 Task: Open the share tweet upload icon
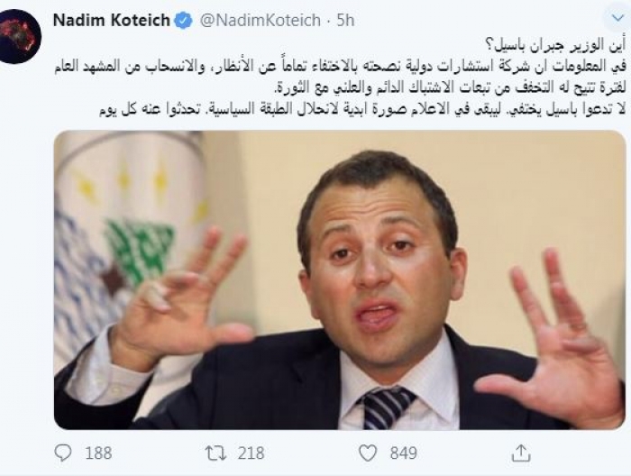click(521, 453)
